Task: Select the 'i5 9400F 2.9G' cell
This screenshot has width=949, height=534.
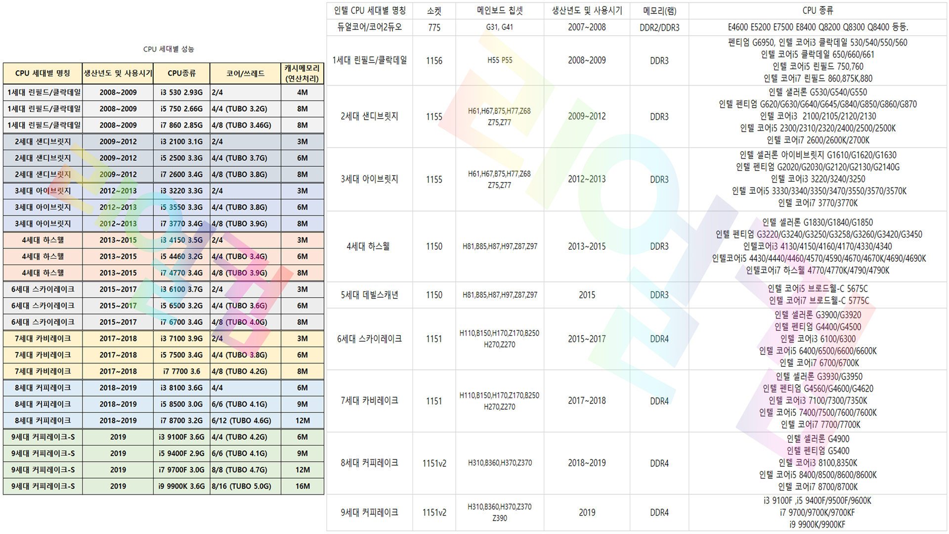Action: pyautogui.click(x=181, y=453)
